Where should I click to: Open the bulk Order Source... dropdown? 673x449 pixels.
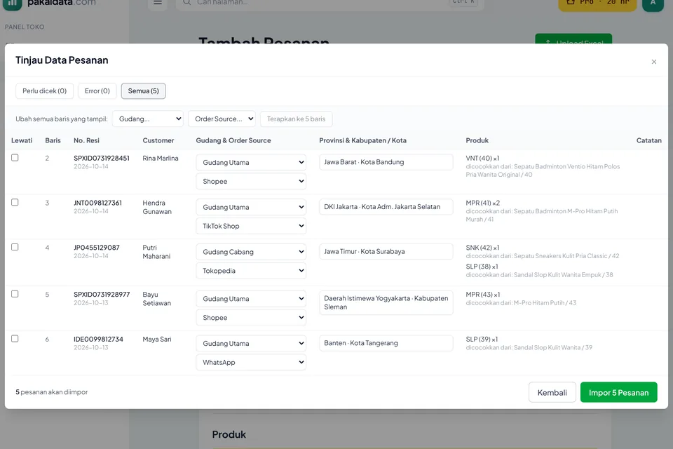222,119
